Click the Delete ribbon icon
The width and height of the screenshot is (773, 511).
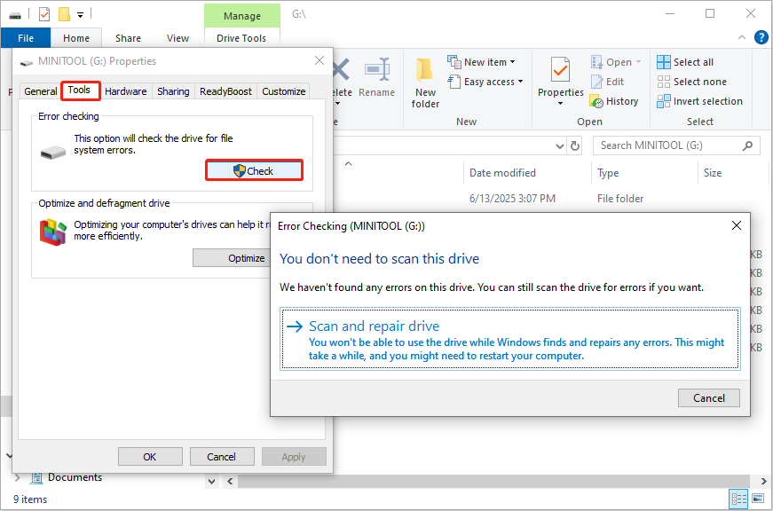point(341,78)
